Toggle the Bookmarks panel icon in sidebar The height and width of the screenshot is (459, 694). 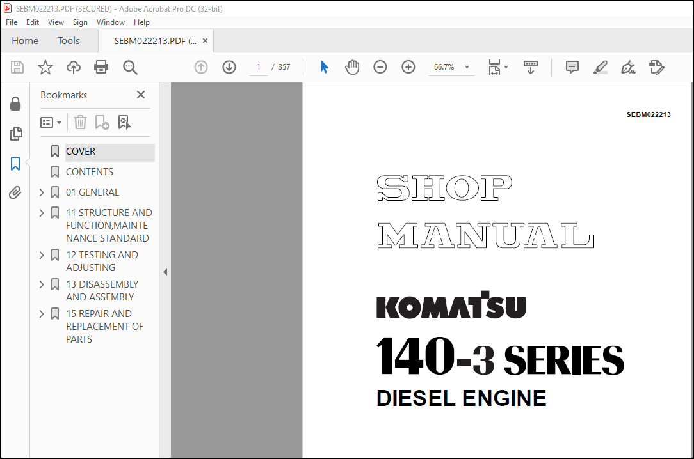tap(15, 164)
